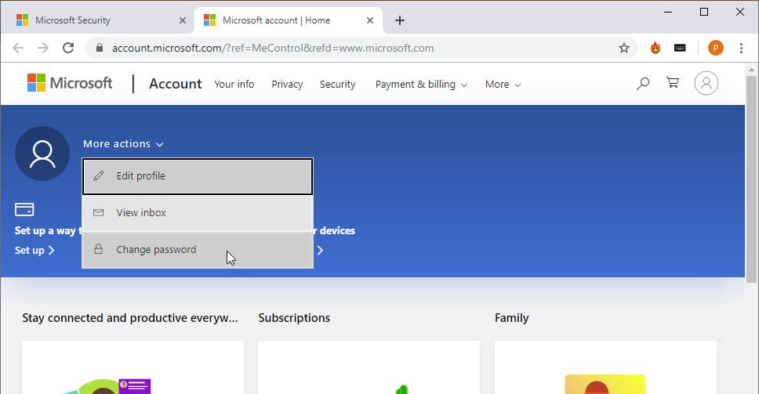Click the address bar URL
This screenshot has width=759, height=394.
(x=273, y=48)
